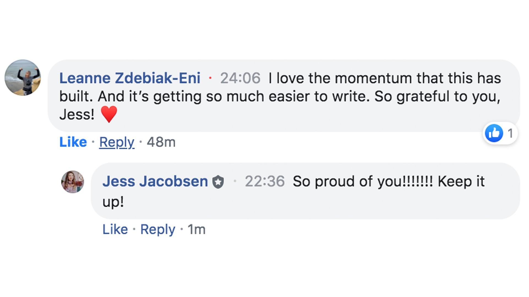Show who reacted via the count 1
This screenshot has width=529, height=297.
coord(510,133)
